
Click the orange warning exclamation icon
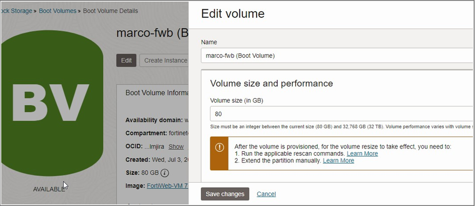pos(219,148)
